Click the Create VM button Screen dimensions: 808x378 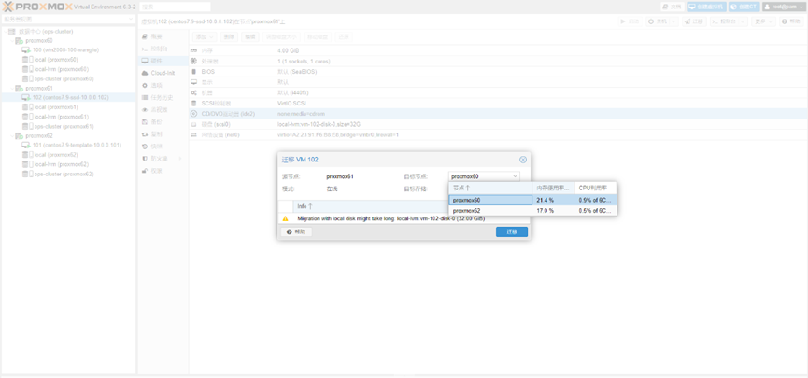(706, 7)
